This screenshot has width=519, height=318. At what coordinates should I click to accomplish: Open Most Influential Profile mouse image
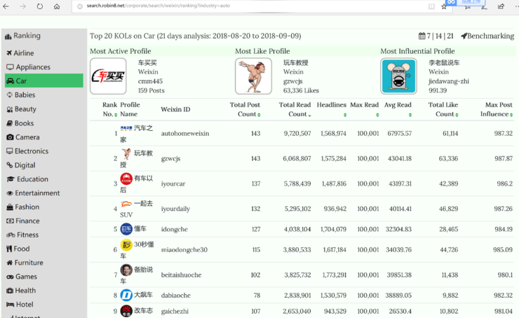[x=399, y=76]
